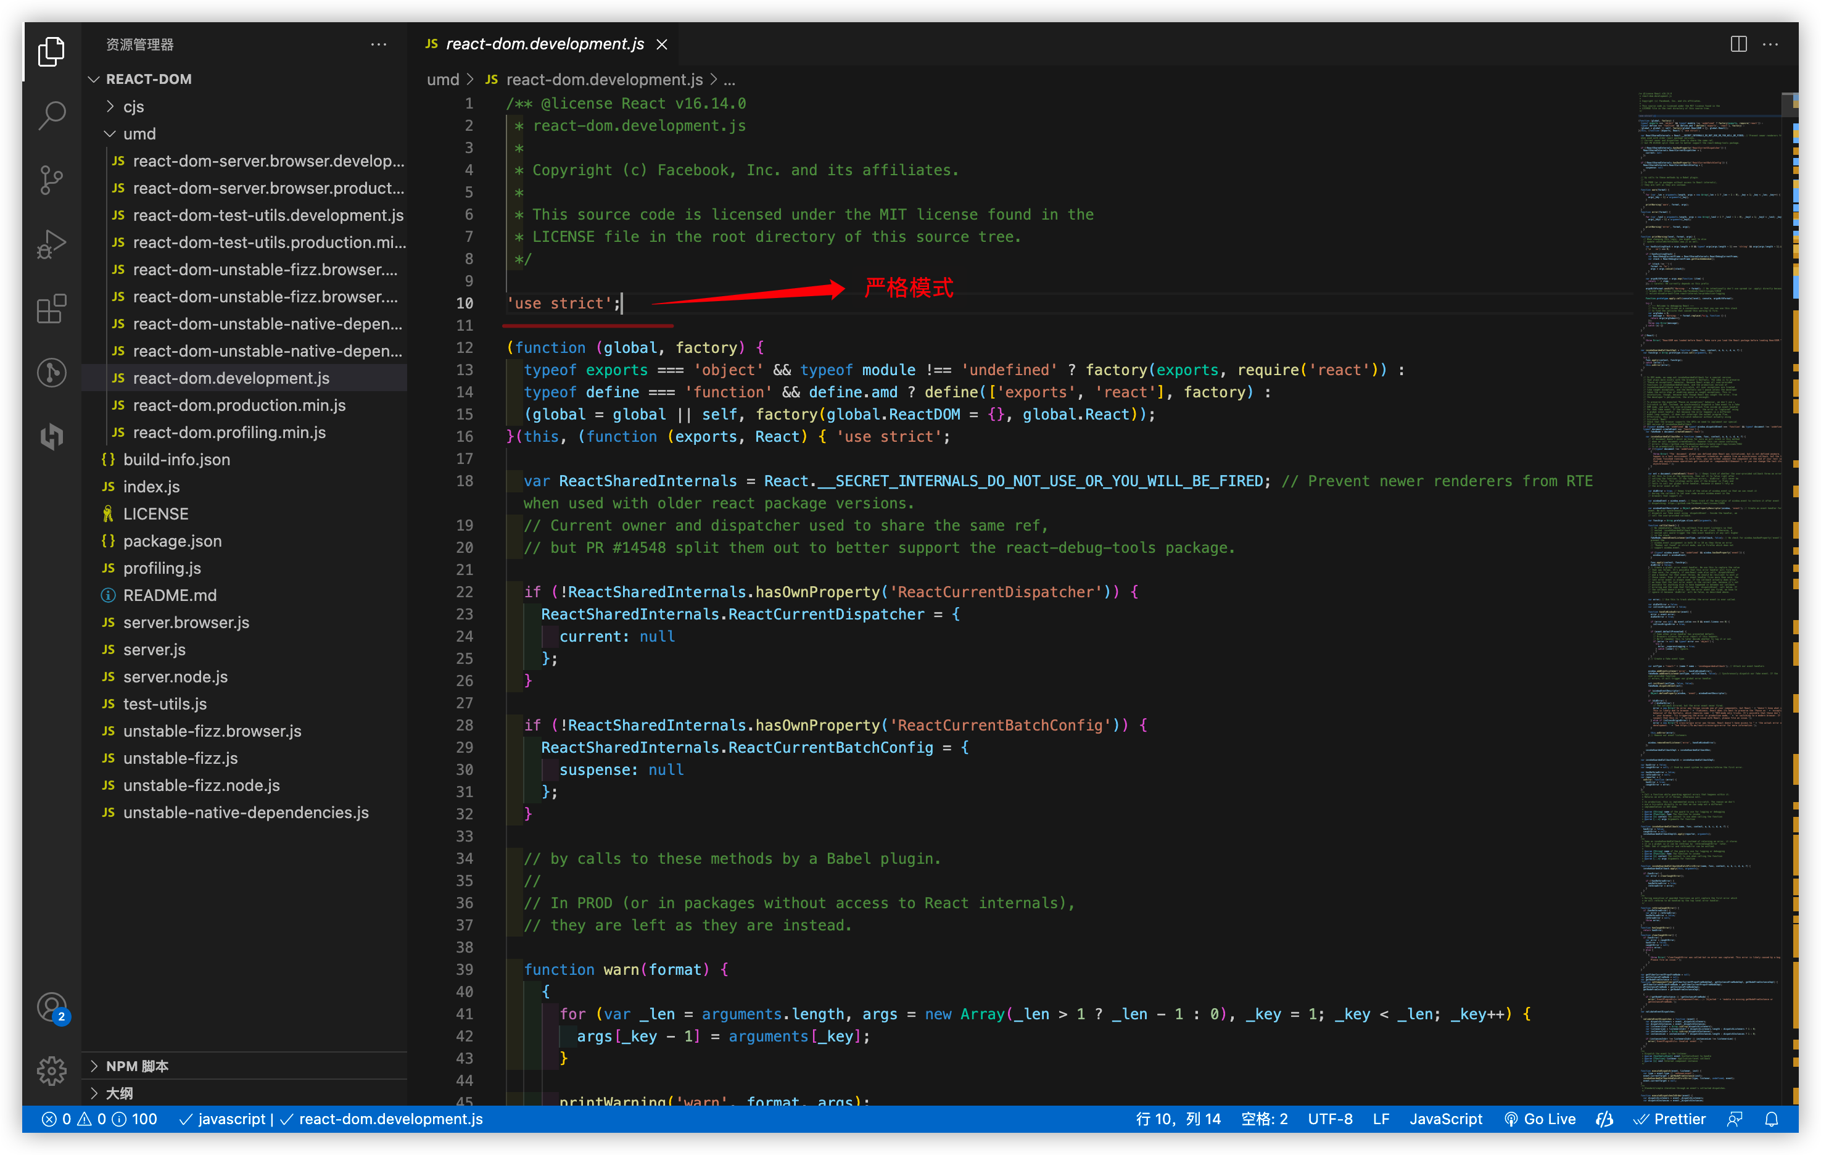Select the react-dom.development.js editor tab
Viewport: 1821px width, 1155px height.
(545, 44)
